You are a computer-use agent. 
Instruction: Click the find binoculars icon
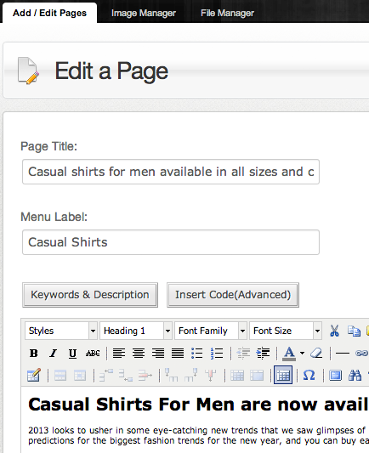[355, 376]
